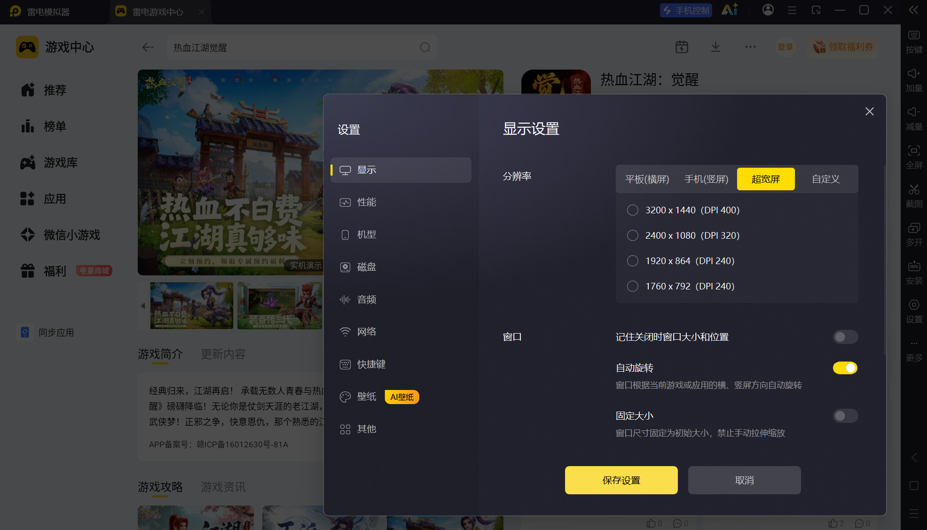Screen dimensions: 927x530
Task: Open 榜单 in game center sidebar
Action: [44, 126]
